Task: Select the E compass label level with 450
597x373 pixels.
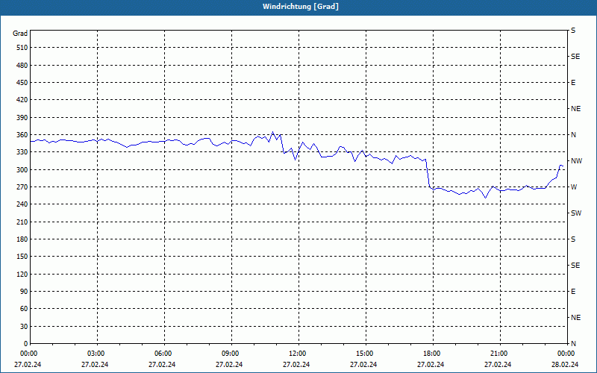Action: pos(573,83)
